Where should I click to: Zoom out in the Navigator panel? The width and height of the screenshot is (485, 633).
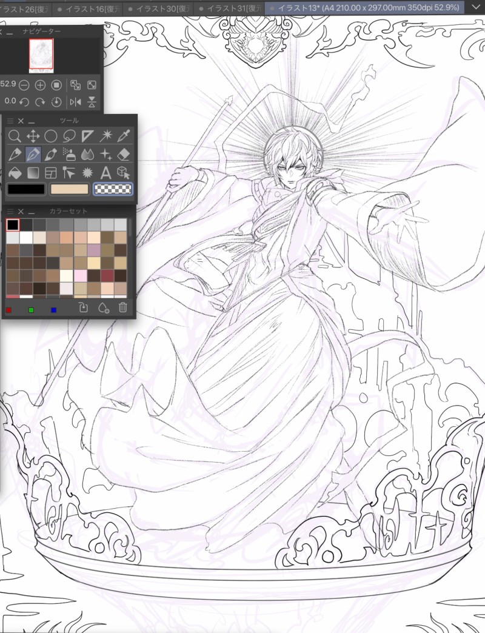pos(24,85)
